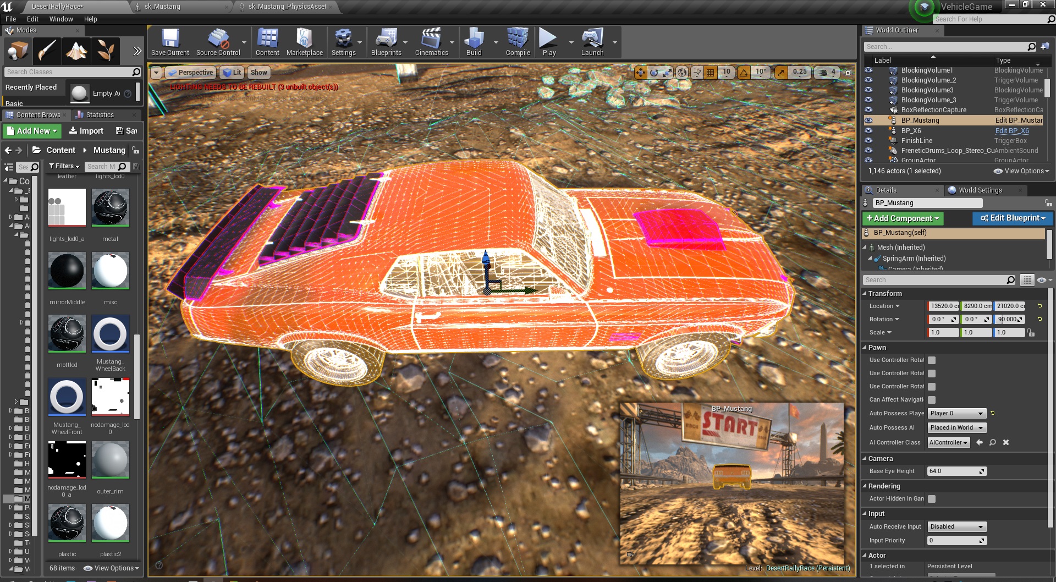Screen dimensions: 1056x582
Task: Enable the Can Affect Navigation checkbox
Action: [x=932, y=400]
